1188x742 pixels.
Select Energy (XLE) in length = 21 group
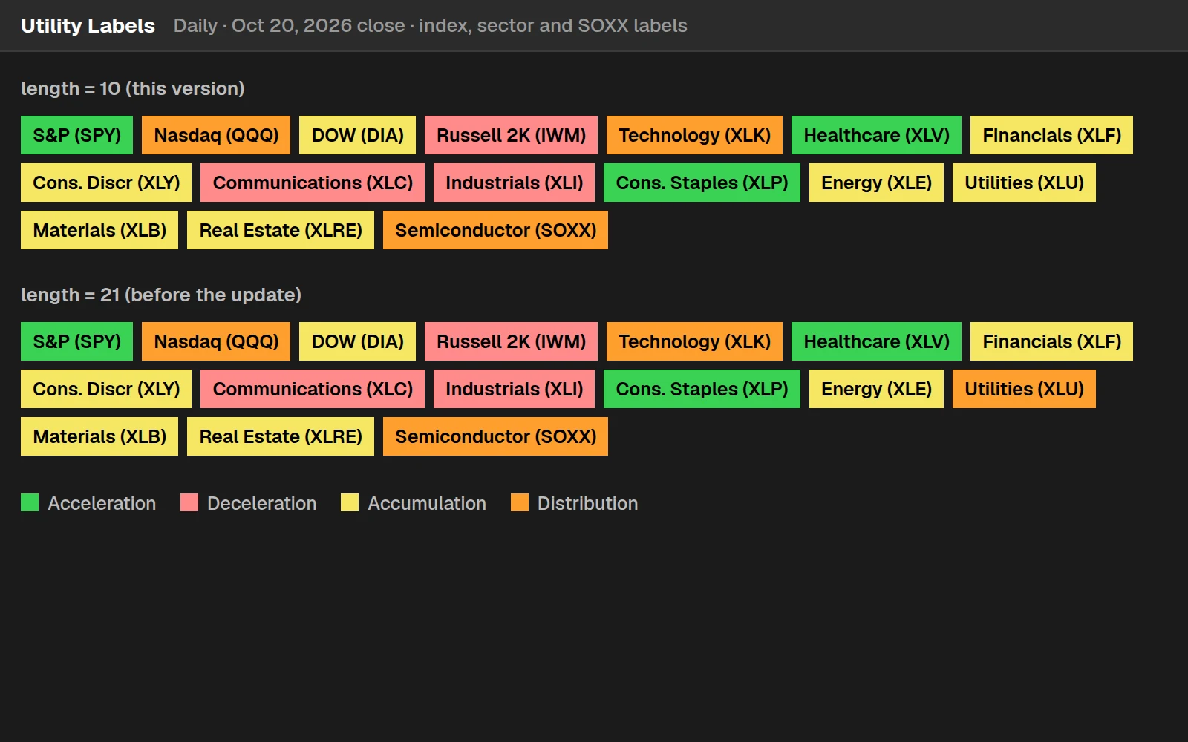pos(876,389)
